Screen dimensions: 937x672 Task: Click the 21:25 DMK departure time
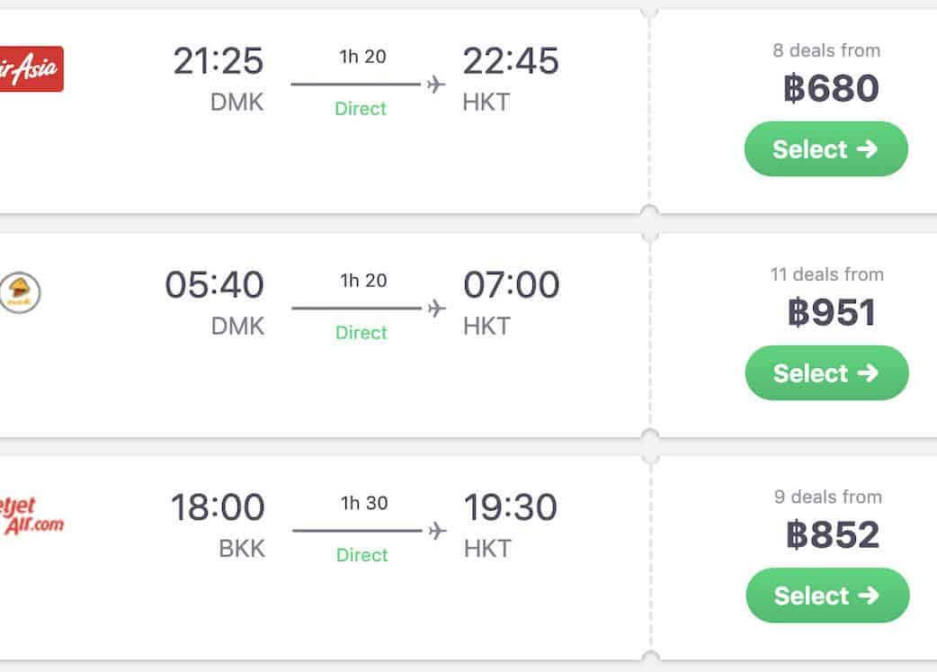click(219, 61)
